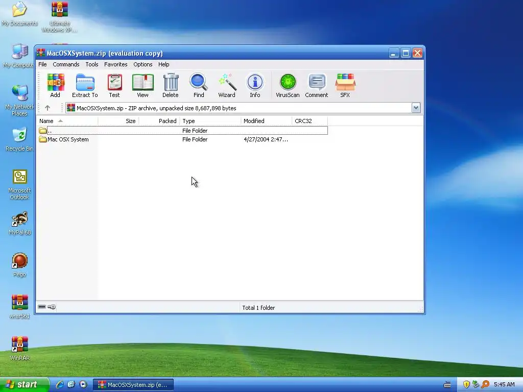The image size is (523, 392).
Task: Expand the archive path dropdown
Action: 416,108
